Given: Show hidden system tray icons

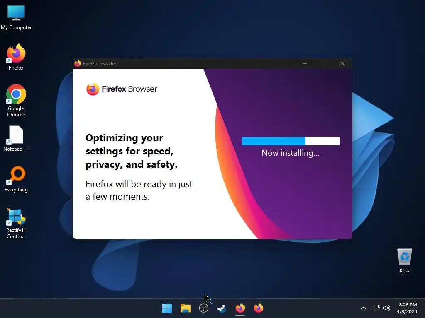Looking at the screenshot, I should pyautogui.click(x=364, y=308).
